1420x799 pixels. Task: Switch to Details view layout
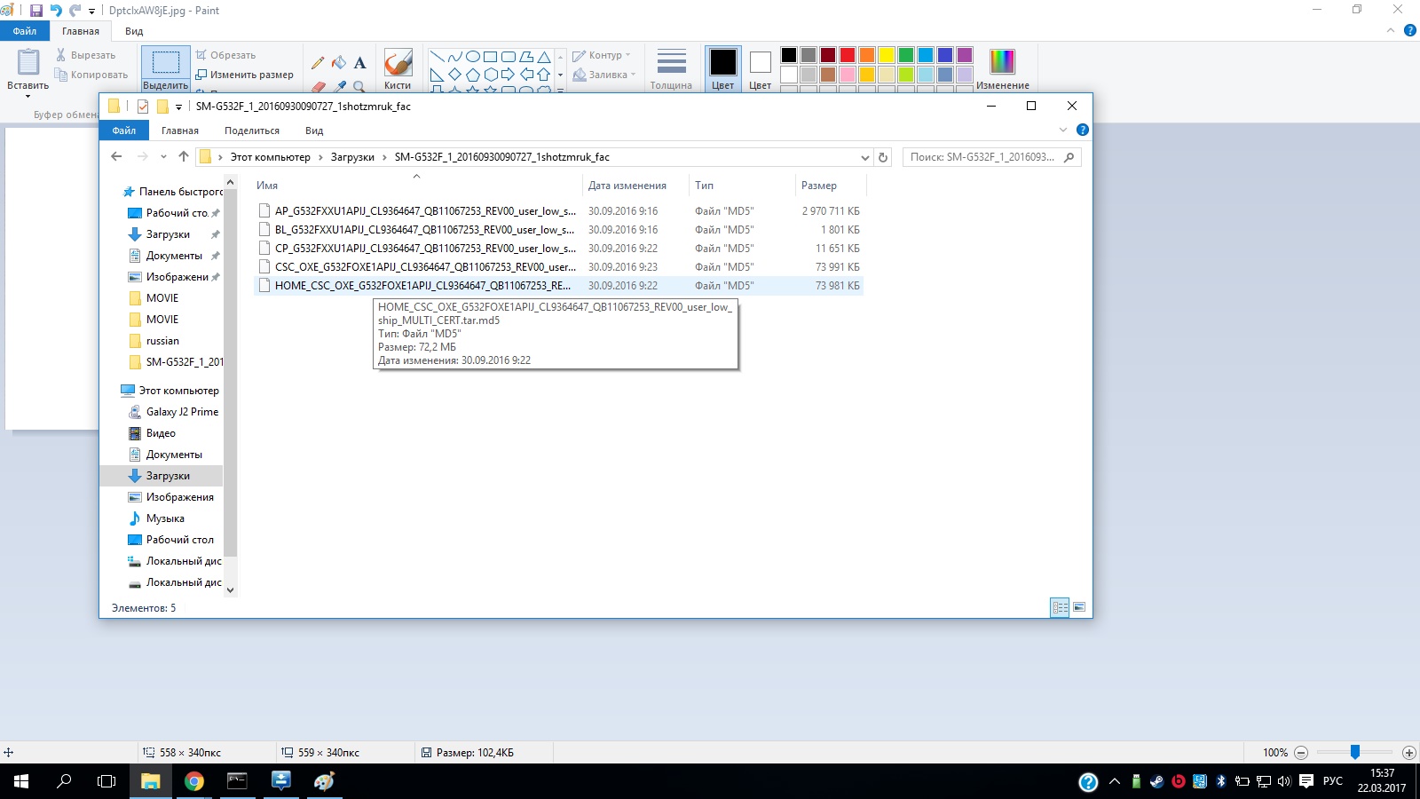[x=1060, y=607]
